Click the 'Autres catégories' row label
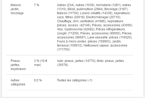 [x=18, y=82]
